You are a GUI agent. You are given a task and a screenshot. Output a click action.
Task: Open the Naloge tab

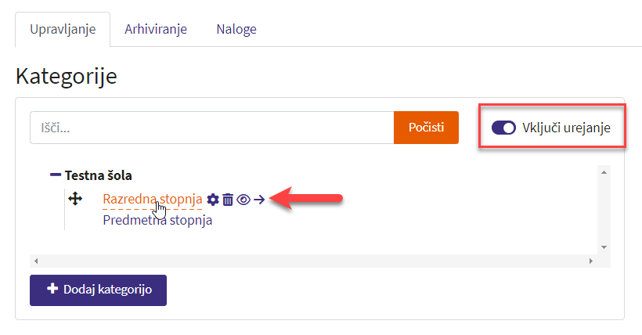pos(236,30)
